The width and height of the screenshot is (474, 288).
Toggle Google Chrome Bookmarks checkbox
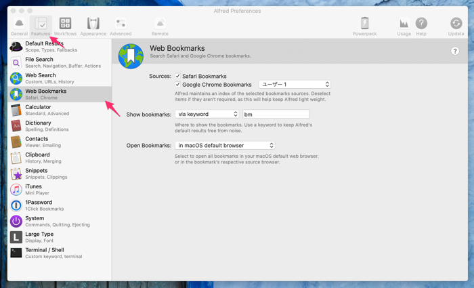tap(178, 85)
